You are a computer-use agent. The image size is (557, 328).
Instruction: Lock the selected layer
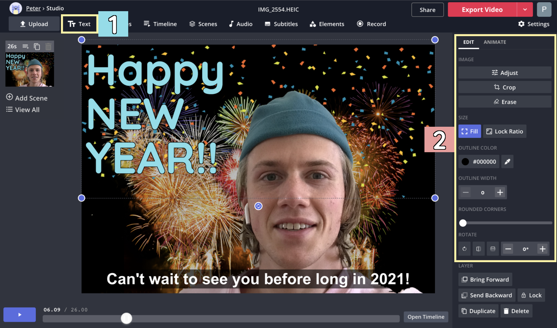click(531, 295)
